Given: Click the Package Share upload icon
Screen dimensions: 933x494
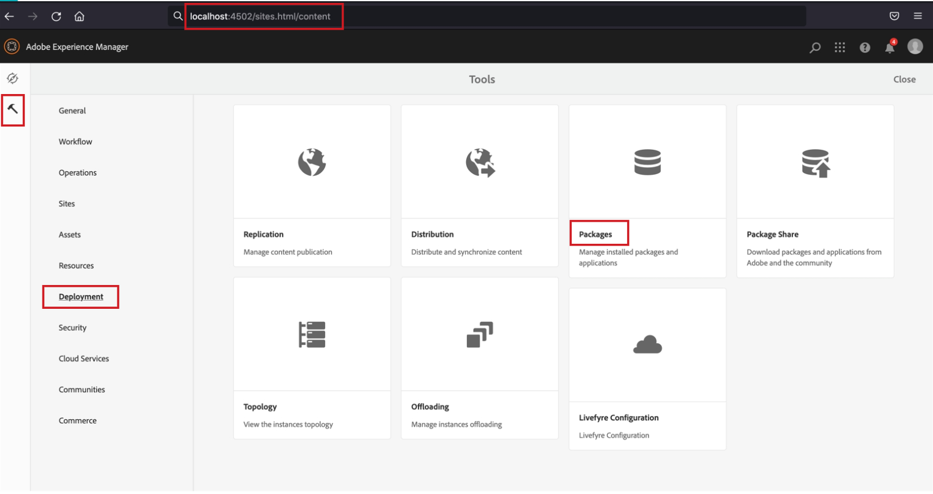Looking at the screenshot, I should (x=816, y=163).
